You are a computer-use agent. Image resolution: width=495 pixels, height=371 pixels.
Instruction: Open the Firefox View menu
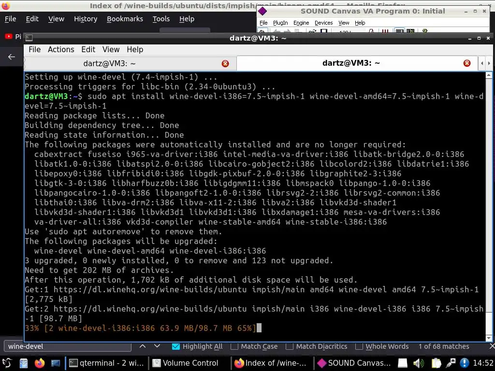coord(56,19)
